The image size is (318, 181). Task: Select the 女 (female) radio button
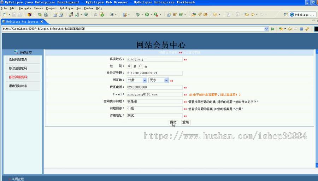pos(141,66)
